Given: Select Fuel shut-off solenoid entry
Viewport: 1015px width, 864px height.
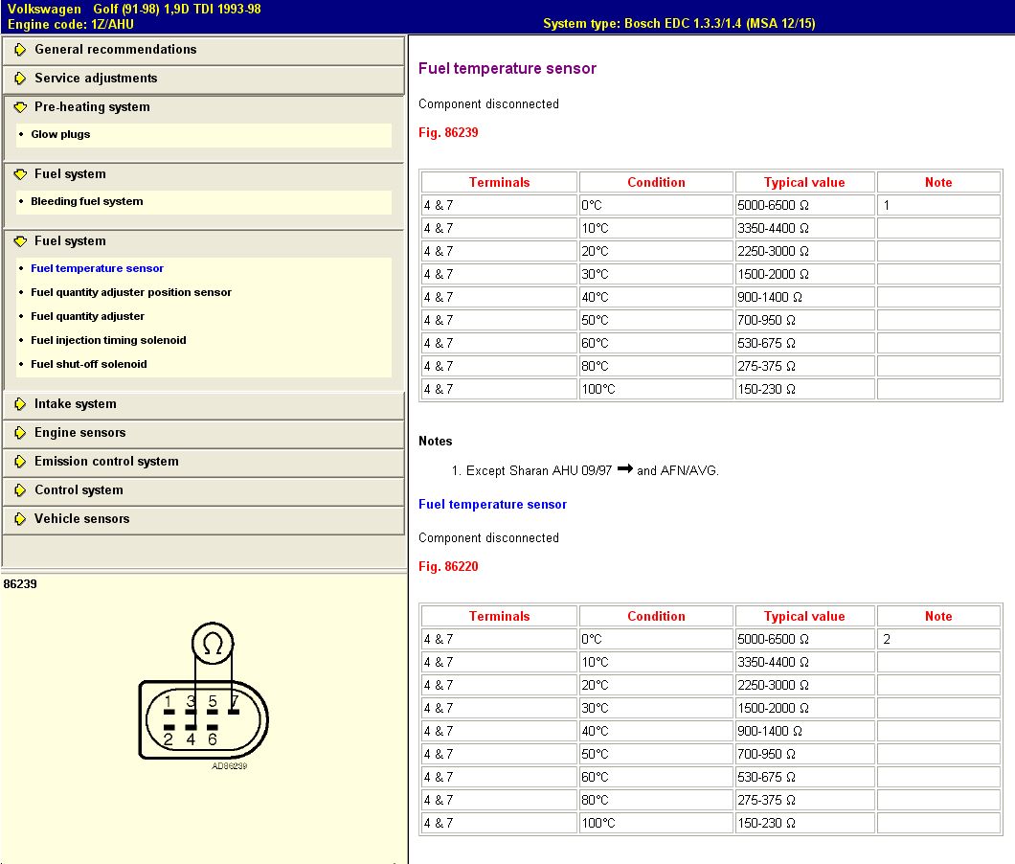Looking at the screenshot, I should 89,365.
